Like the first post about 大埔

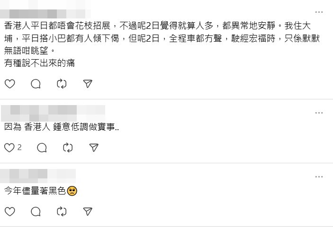(9, 84)
